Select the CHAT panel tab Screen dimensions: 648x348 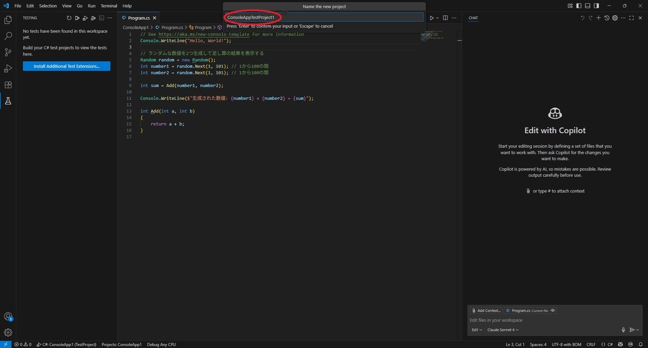[x=473, y=18]
